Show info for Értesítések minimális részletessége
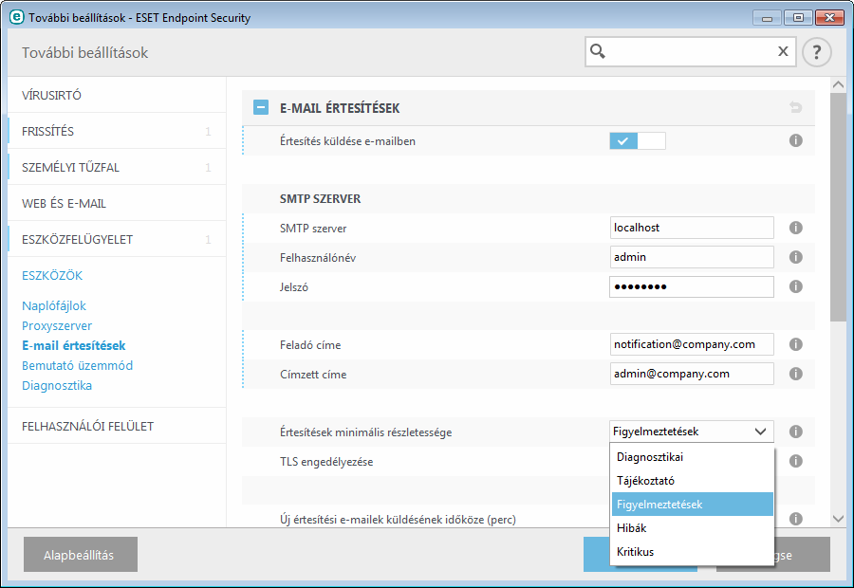This screenshot has width=854, height=588. (x=796, y=432)
